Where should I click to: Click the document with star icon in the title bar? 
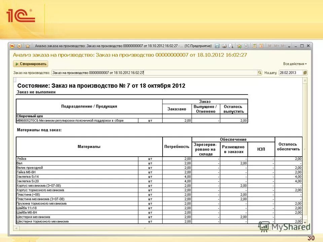click(246, 46)
